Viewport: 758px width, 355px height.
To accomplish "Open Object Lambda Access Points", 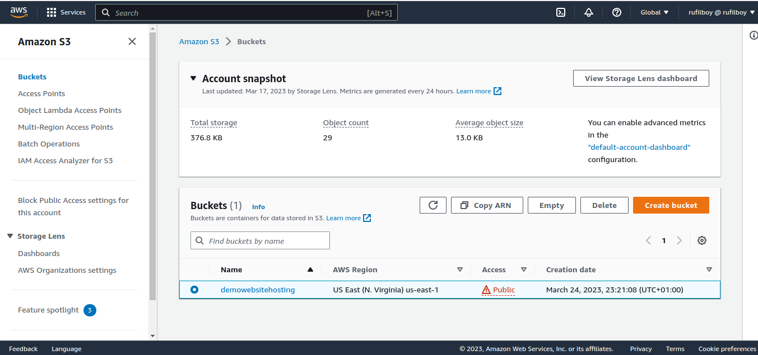I will coord(69,110).
